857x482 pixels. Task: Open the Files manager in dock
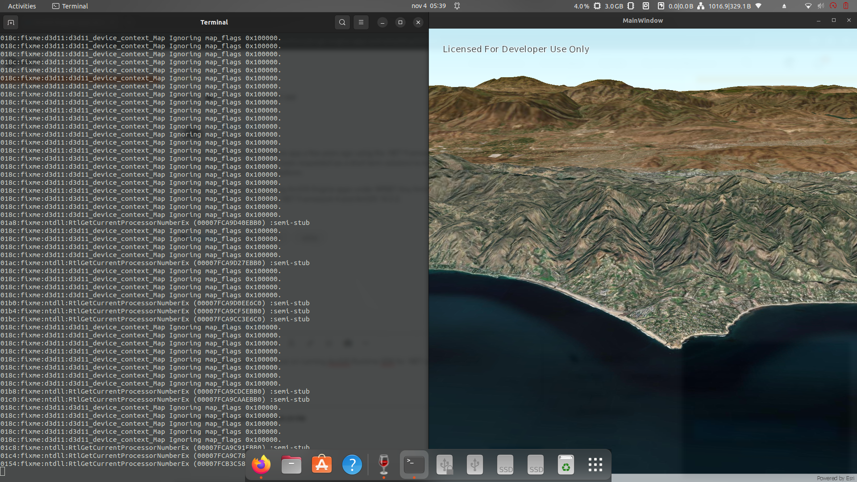(291, 465)
